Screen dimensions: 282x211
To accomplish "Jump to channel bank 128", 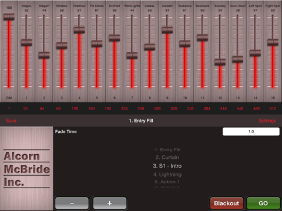I will click(x=75, y=108).
